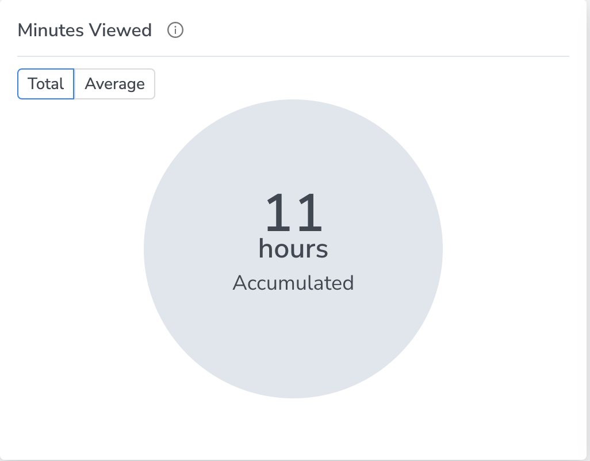Click the info icon beside Minutes Viewed

pyautogui.click(x=175, y=30)
